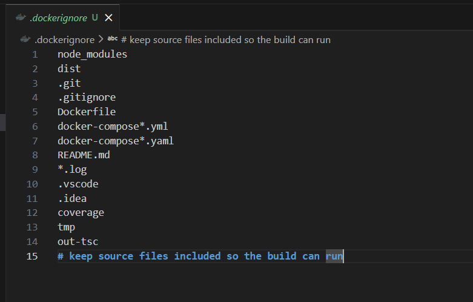Place cursor on README.md line

[84, 155]
